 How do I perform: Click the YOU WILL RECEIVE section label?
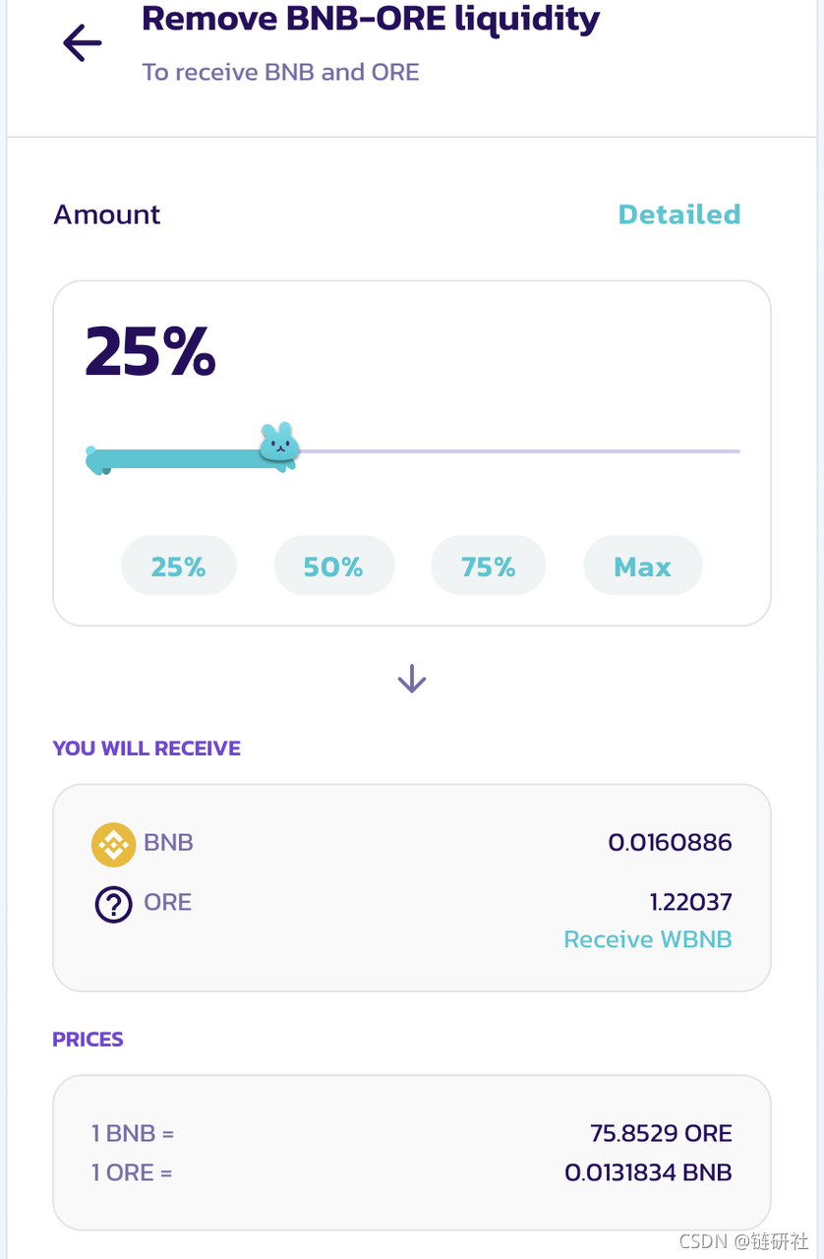pos(147,749)
